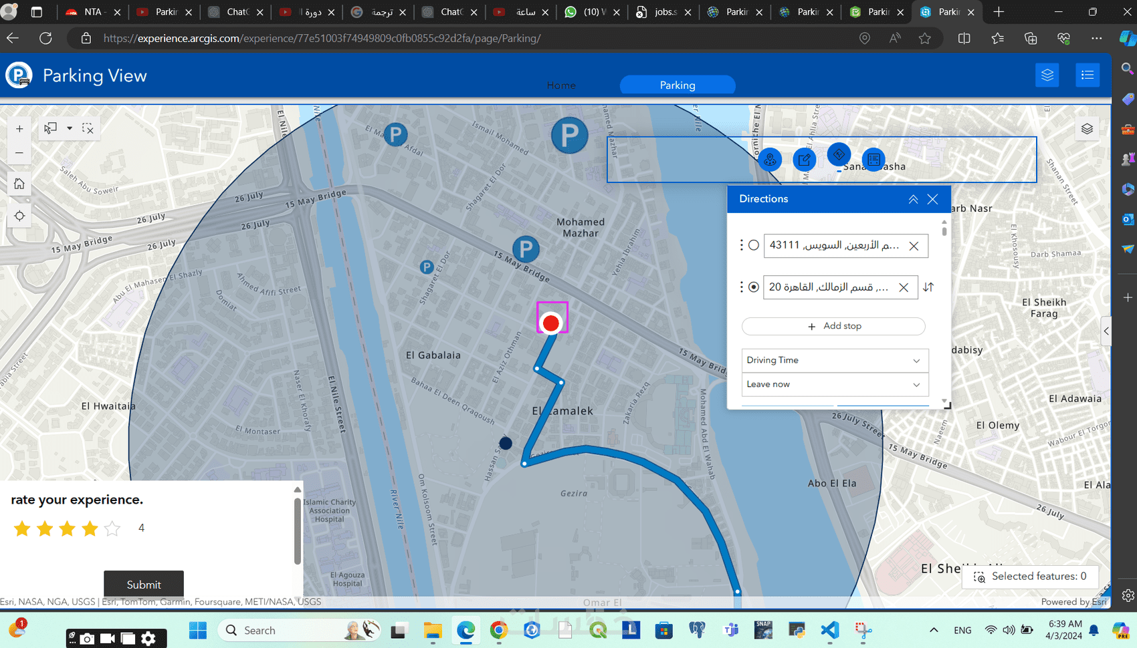Switch to the ترجمة Google browser tab
1137x648 pixels.
pyautogui.click(x=378, y=12)
